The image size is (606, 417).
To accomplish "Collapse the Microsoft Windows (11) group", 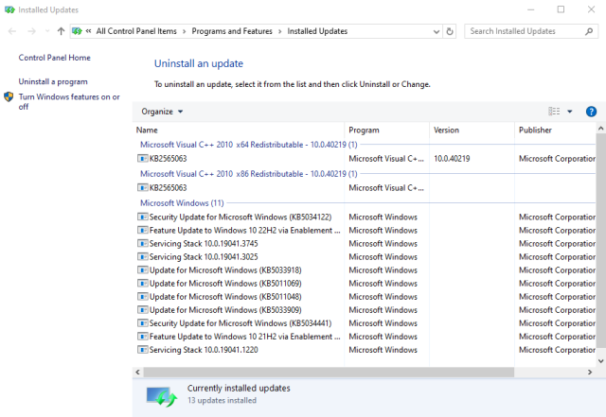I will pos(182,203).
